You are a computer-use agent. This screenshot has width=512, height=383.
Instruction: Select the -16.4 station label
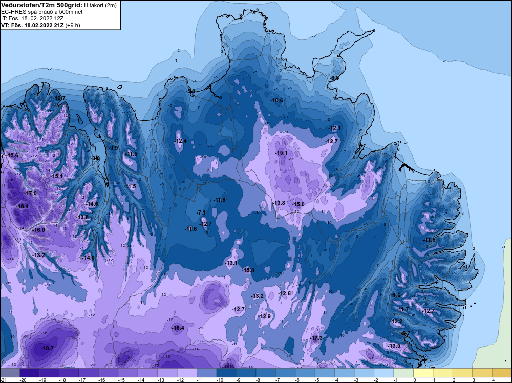click(x=178, y=328)
